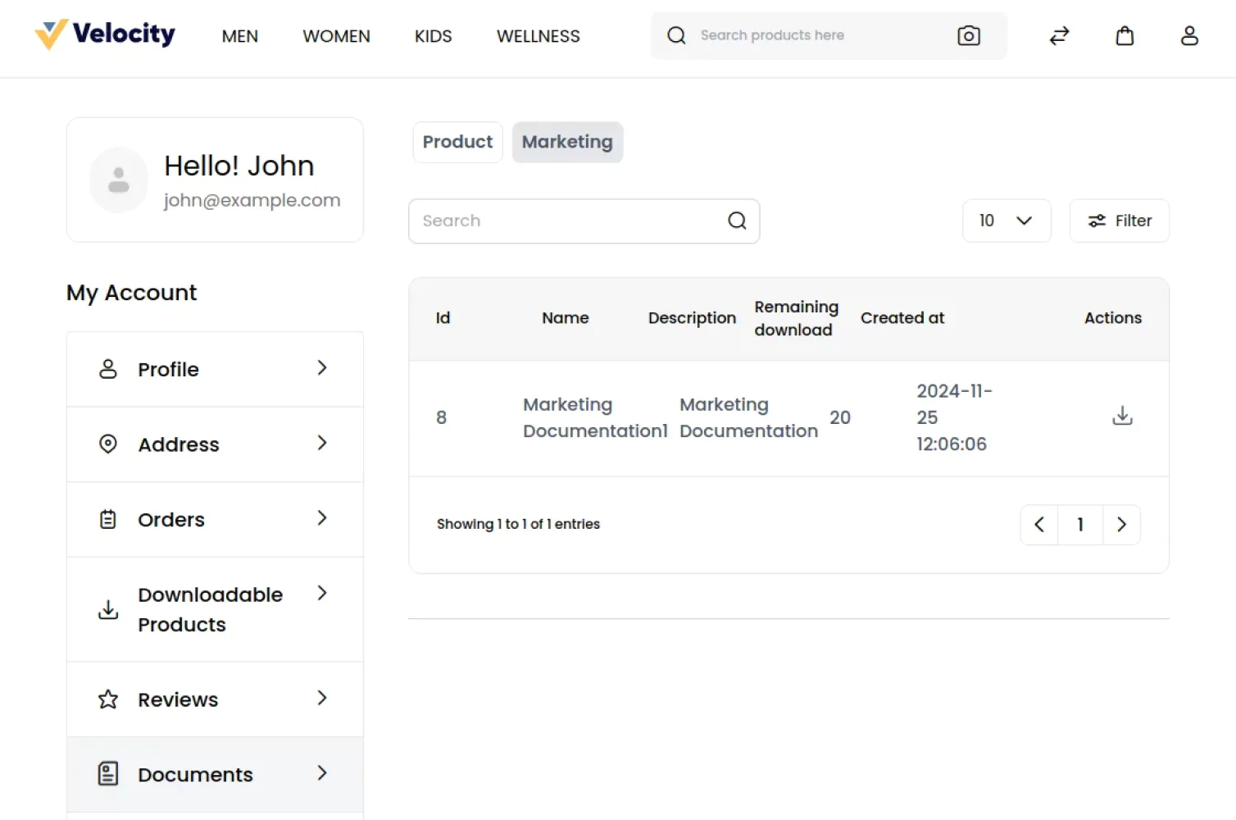Click the table search magnifier icon
1236x820 pixels.
pos(737,221)
